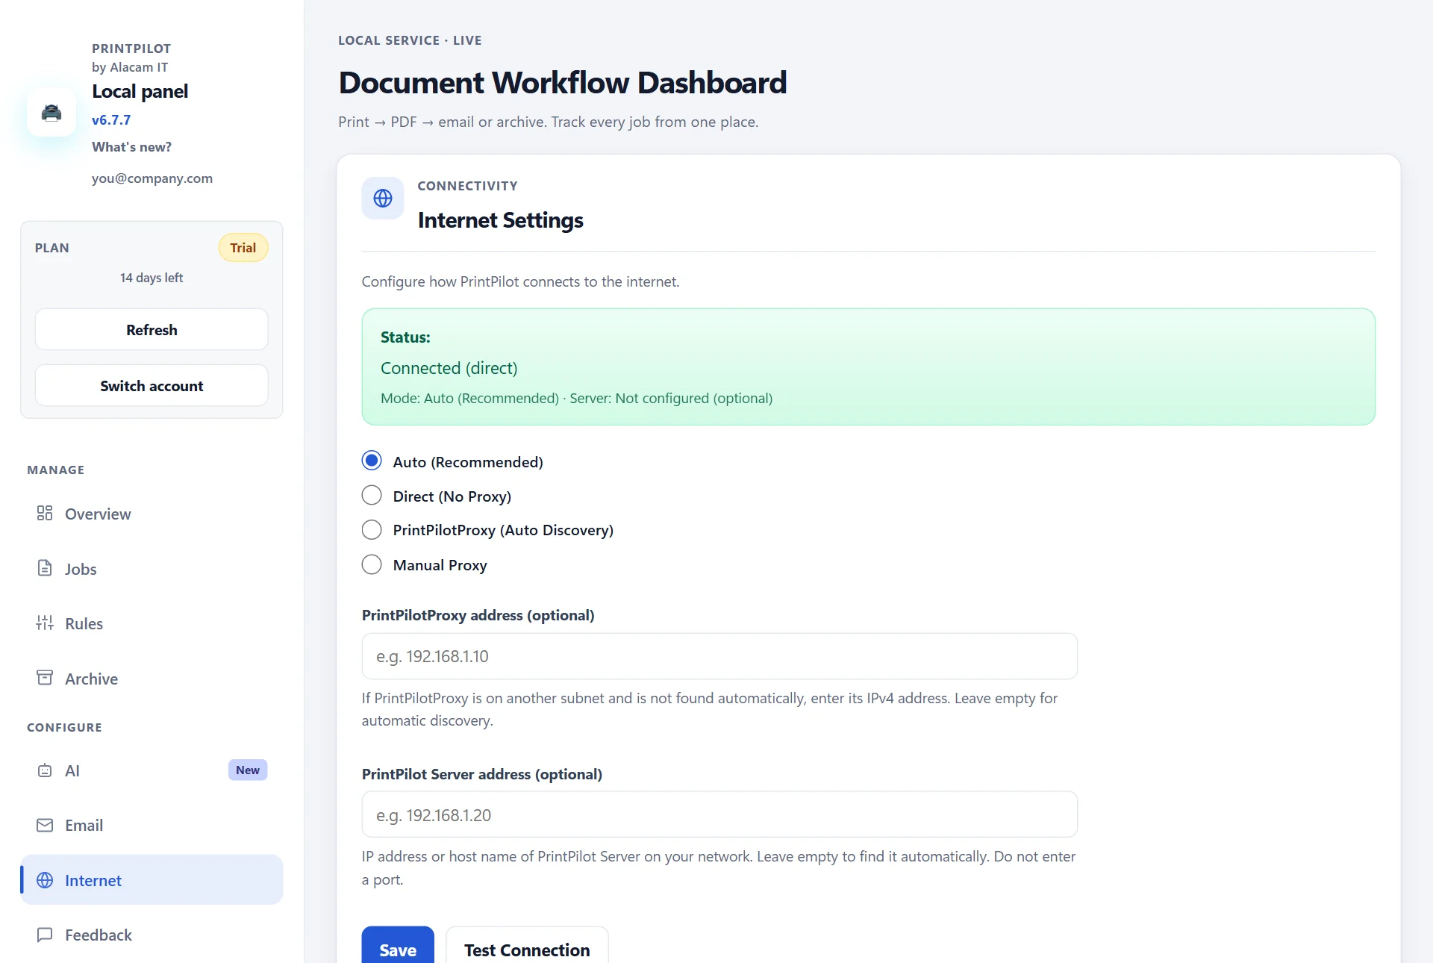Image resolution: width=1433 pixels, height=963 pixels.
Task: Click the Email envelope icon
Action: pyautogui.click(x=45, y=826)
